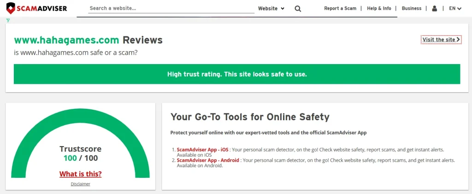Focus the Search a website field

click(171, 8)
